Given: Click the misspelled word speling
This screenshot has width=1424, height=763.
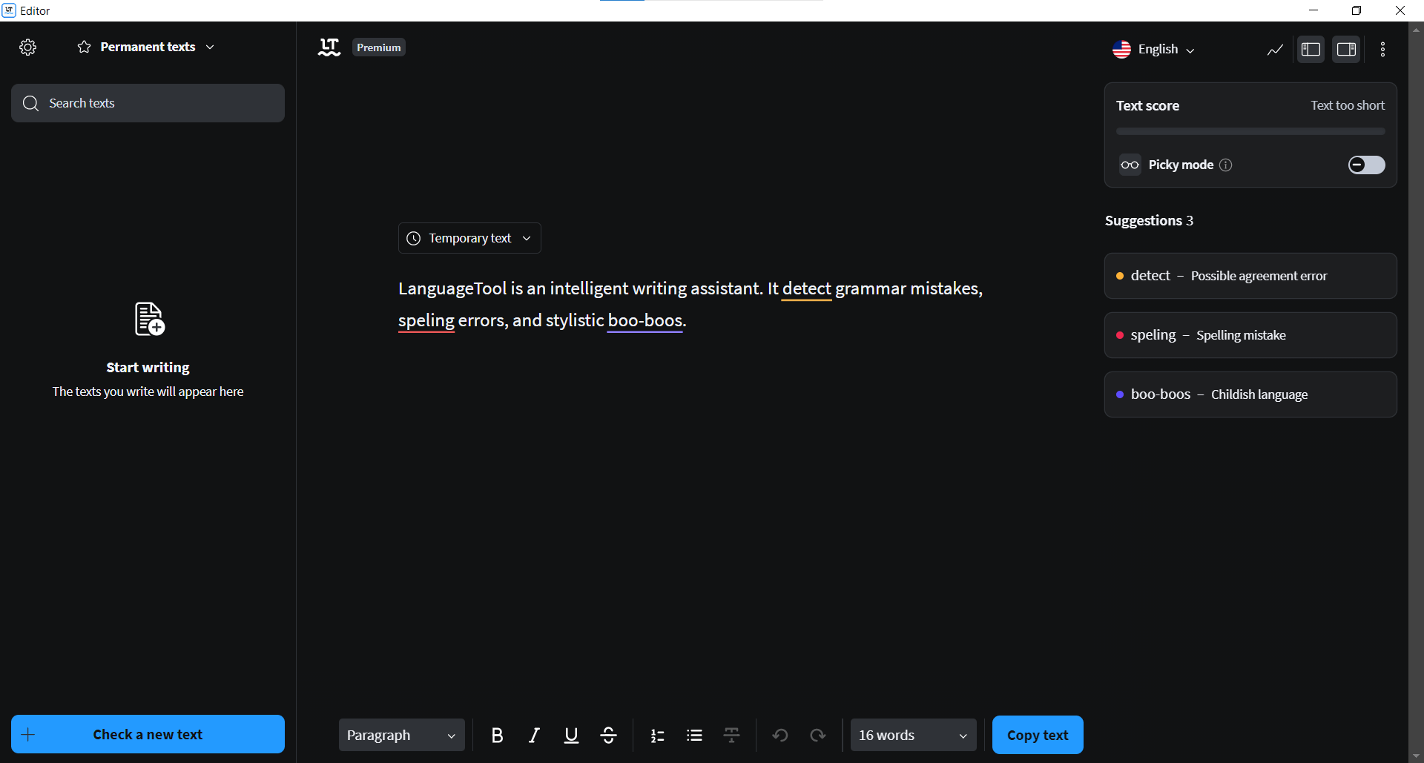Looking at the screenshot, I should tap(426, 320).
